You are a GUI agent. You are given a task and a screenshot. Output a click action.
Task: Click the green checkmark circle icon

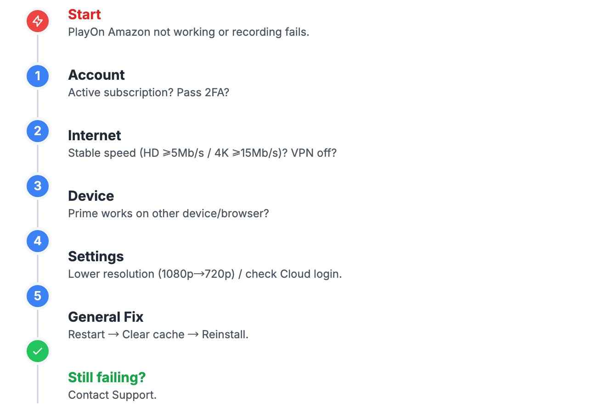[x=38, y=351]
